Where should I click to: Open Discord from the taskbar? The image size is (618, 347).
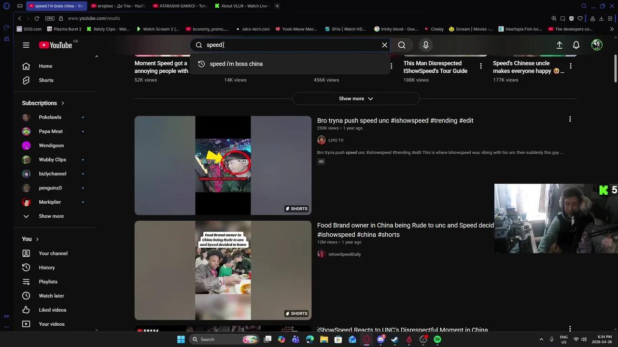pos(381,339)
